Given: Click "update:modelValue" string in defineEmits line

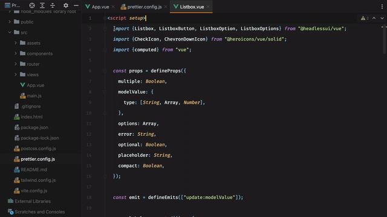Looking at the screenshot, I should [x=210, y=197].
